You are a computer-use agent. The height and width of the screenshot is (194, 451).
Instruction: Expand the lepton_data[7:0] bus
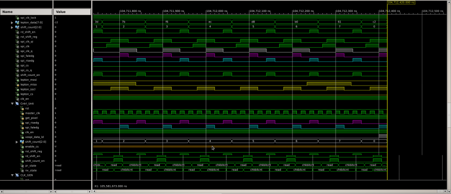point(12,22)
